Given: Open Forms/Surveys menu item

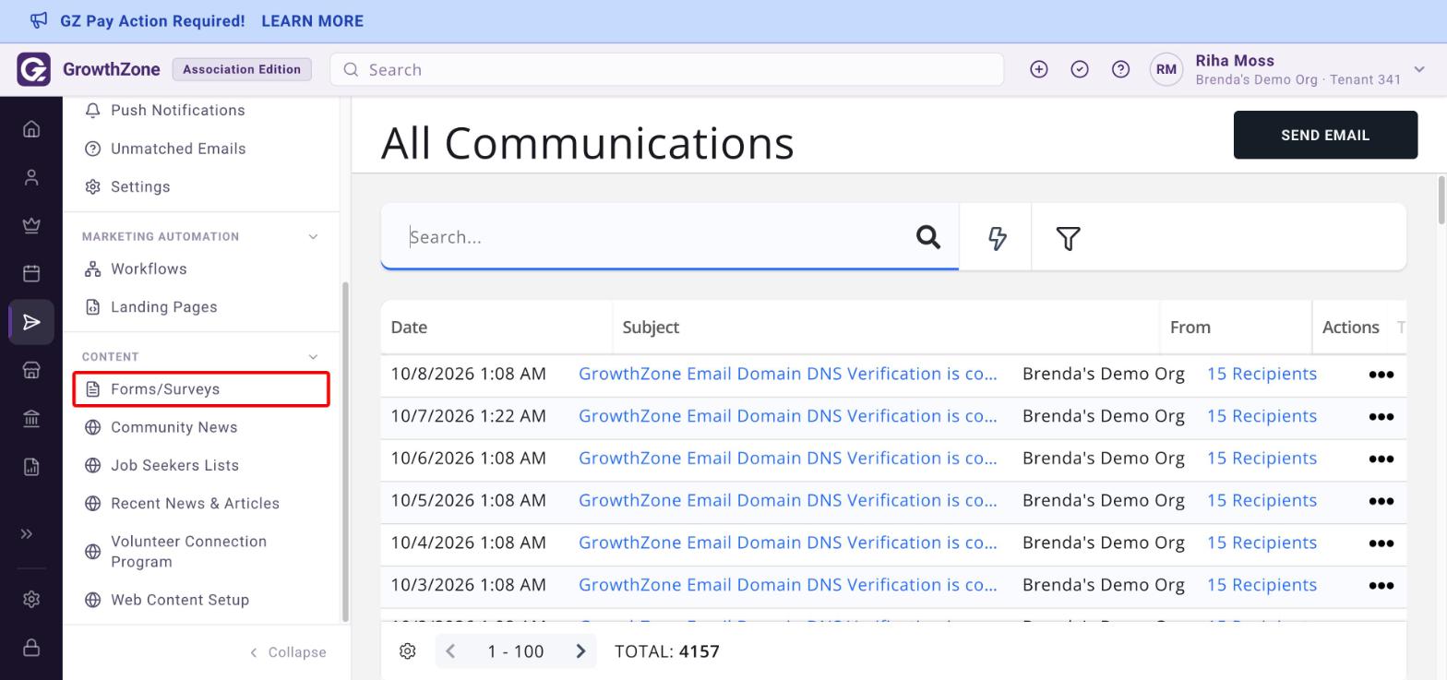Looking at the screenshot, I should tap(201, 389).
